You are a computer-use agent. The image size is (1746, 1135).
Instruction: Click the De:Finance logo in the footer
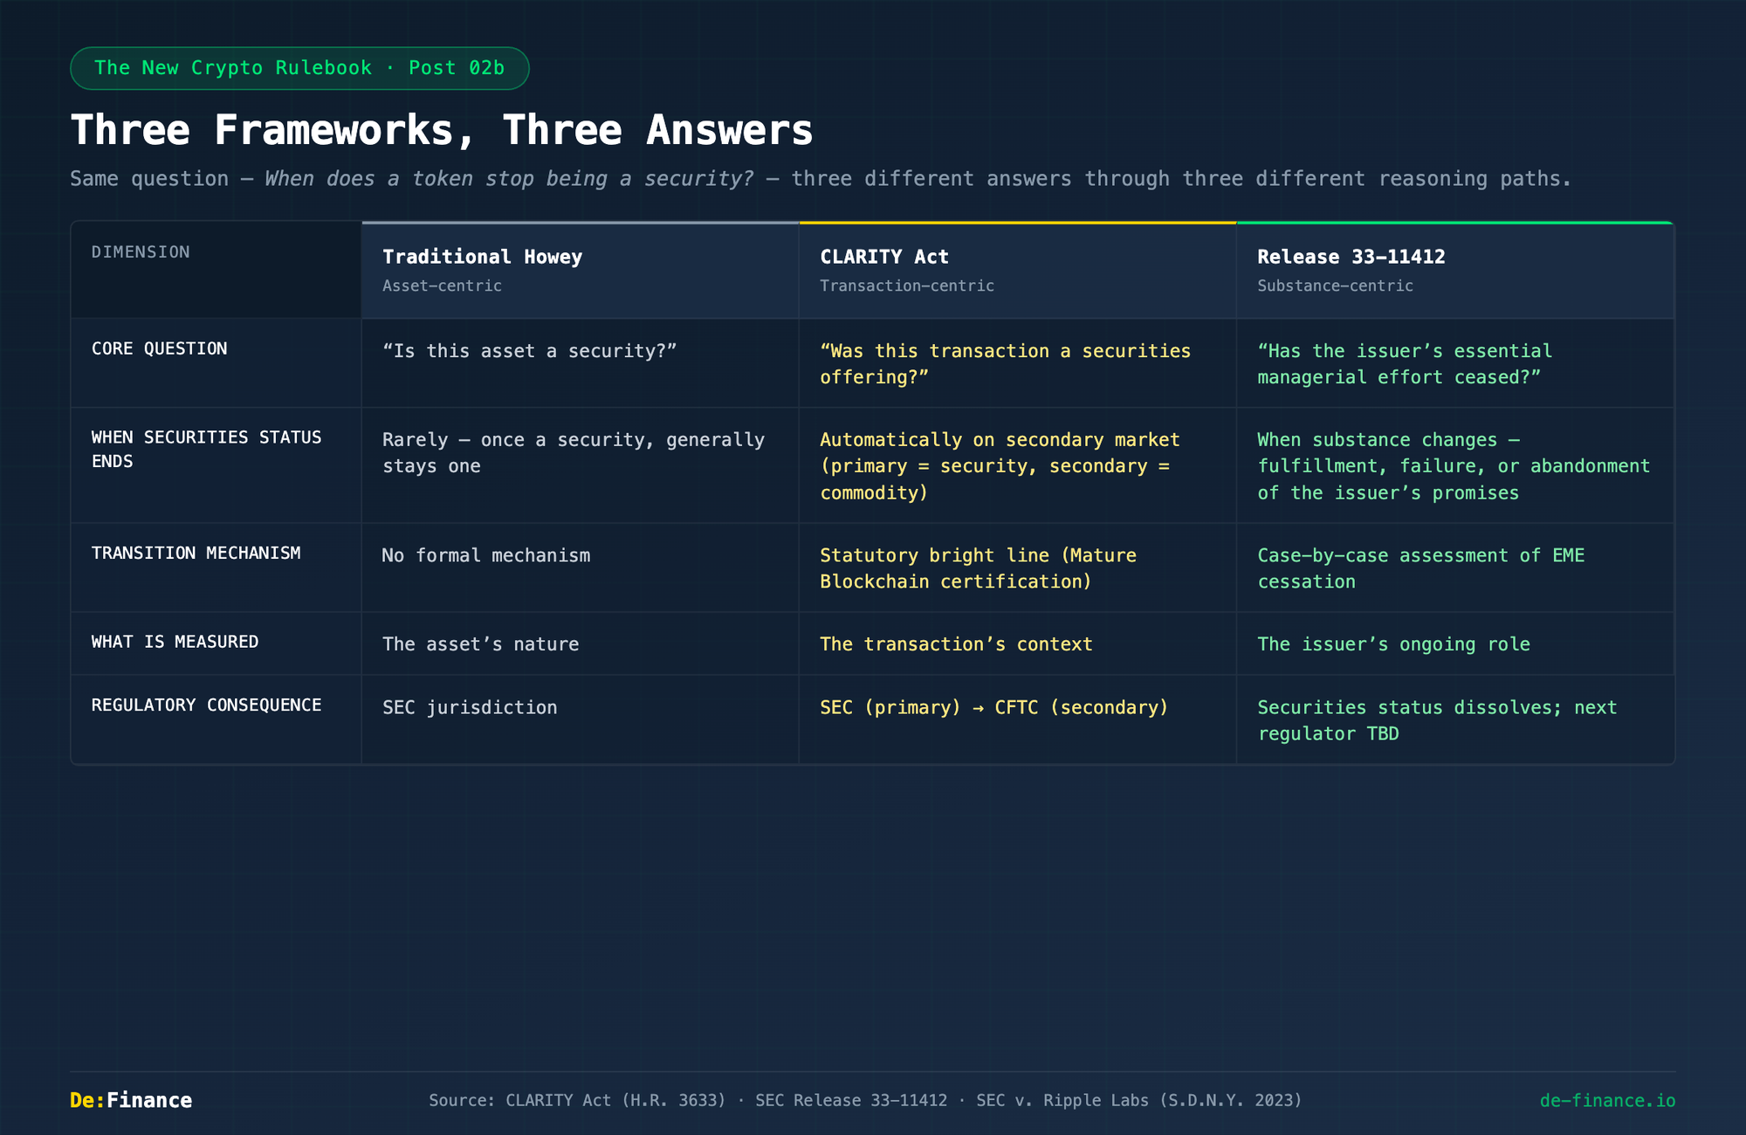point(129,1100)
